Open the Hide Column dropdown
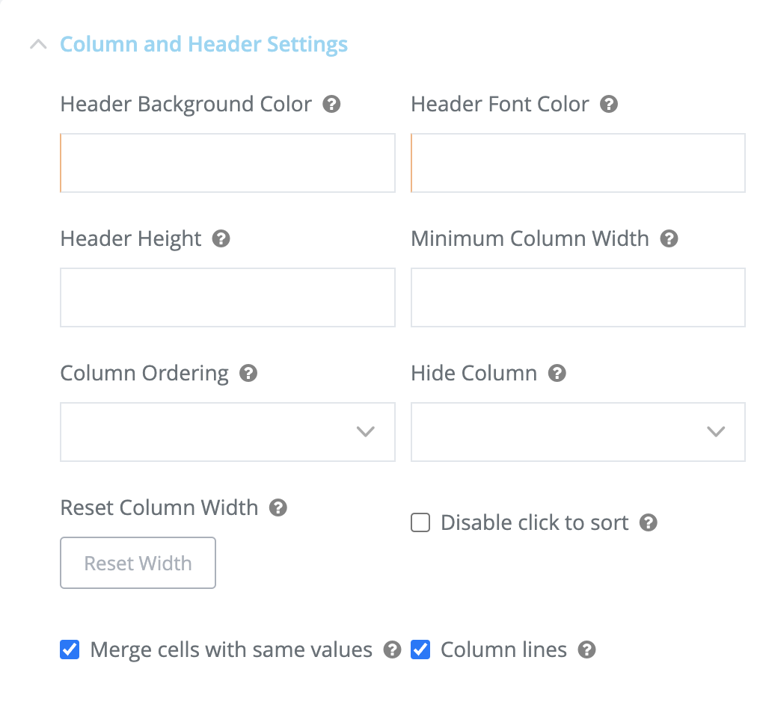The height and width of the screenshot is (725, 760). point(578,432)
